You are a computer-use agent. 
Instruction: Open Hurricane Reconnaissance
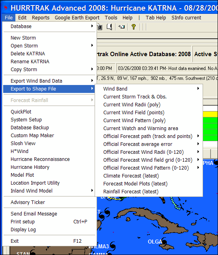(x=49, y=159)
